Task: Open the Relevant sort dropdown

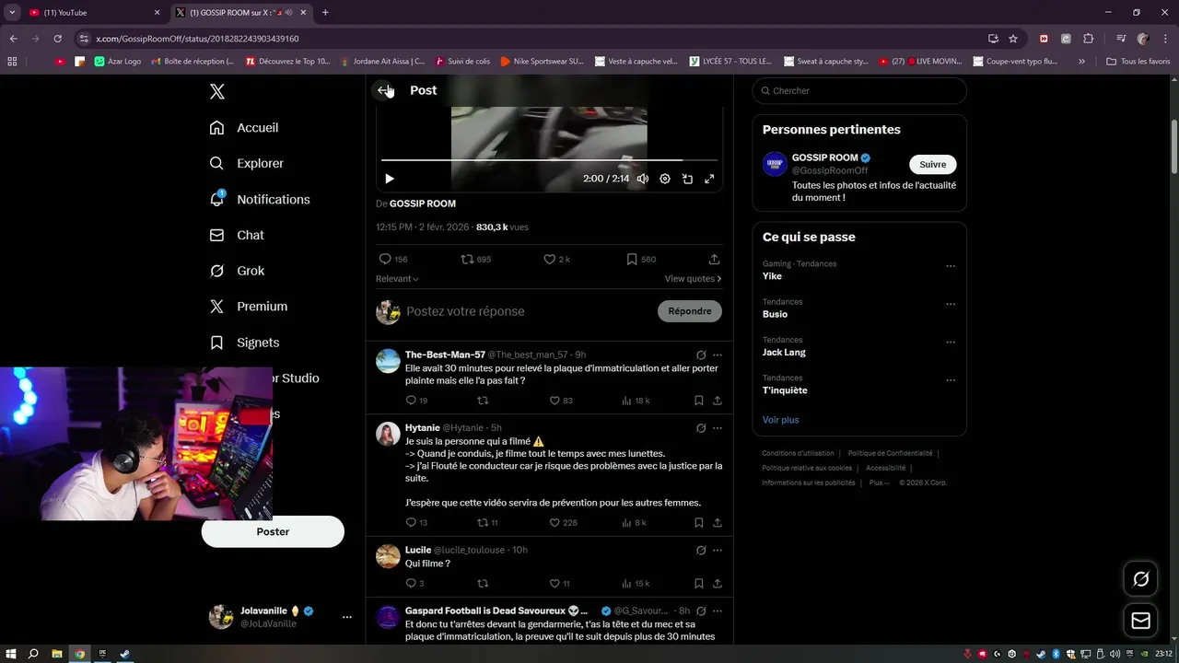Action: pyautogui.click(x=397, y=279)
